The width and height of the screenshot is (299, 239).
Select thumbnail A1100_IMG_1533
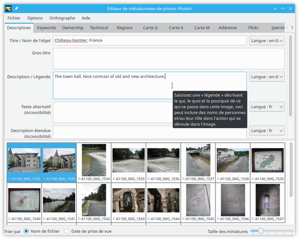point(59,163)
